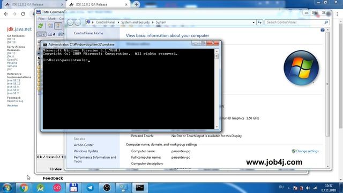
Task: Click the green refresh icon in Total Commander
Action: point(41,26)
